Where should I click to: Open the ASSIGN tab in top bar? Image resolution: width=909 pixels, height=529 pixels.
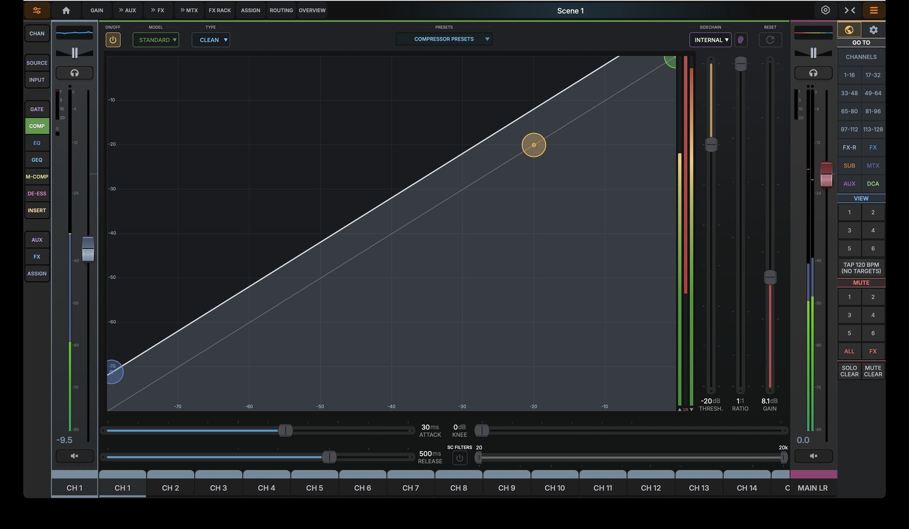point(250,10)
